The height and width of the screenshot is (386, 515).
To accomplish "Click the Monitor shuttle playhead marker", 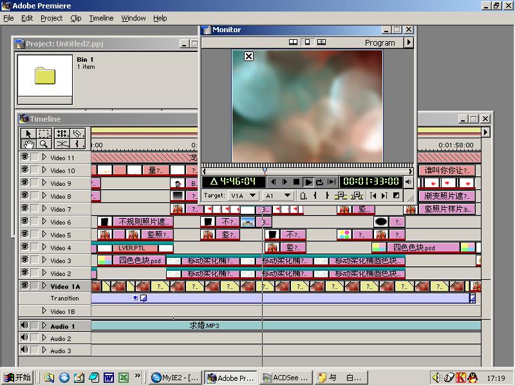I will (x=265, y=170).
